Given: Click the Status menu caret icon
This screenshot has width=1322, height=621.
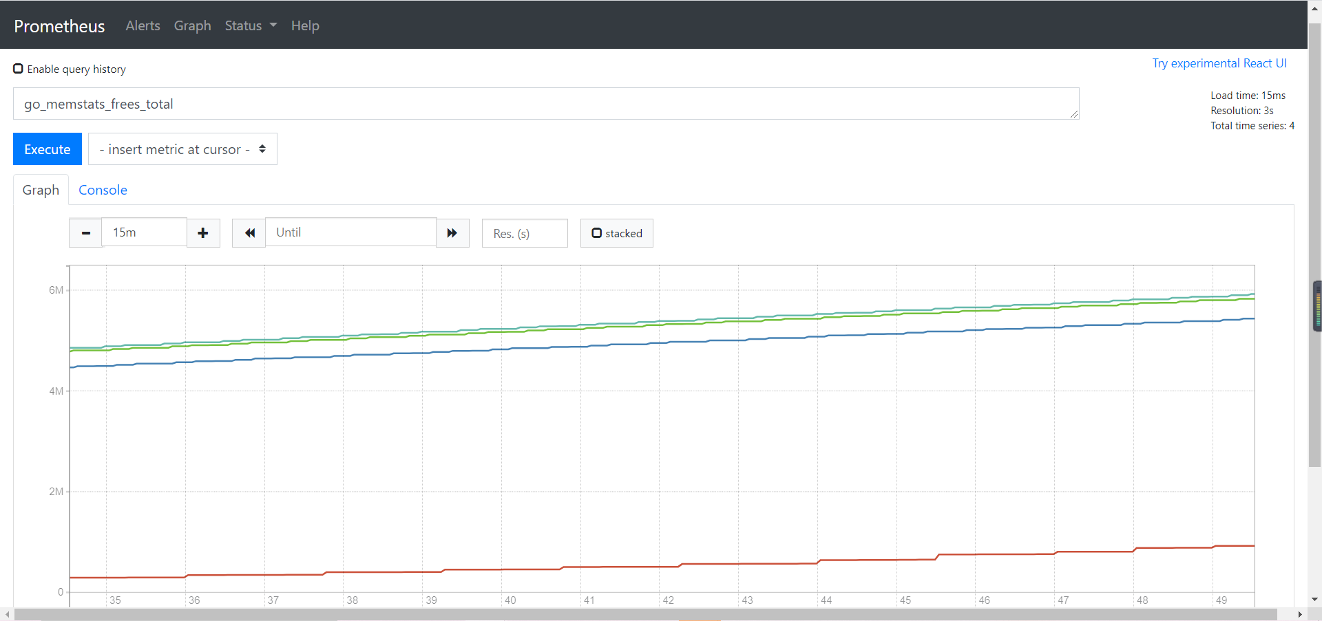Looking at the screenshot, I should (273, 25).
